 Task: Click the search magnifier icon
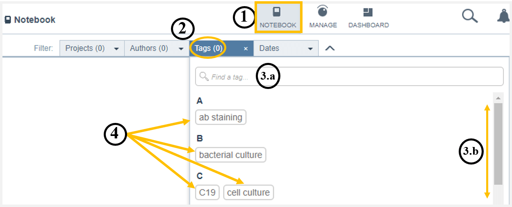470,16
